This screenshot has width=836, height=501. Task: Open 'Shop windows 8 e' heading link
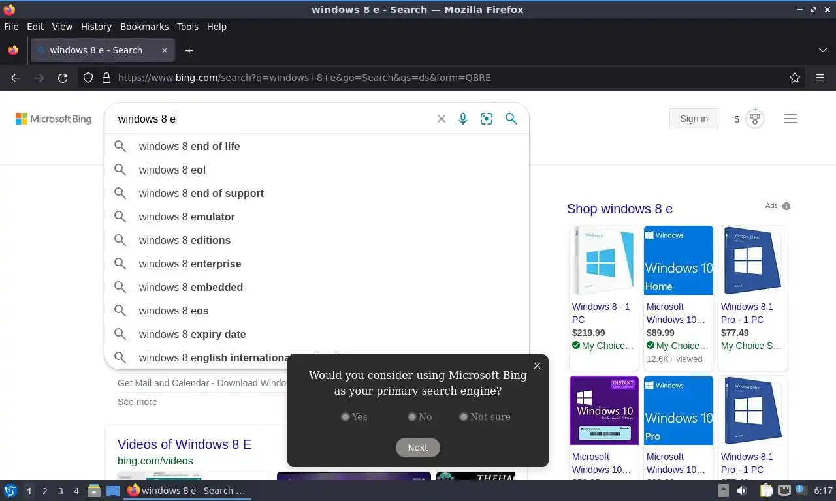point(620,209)
